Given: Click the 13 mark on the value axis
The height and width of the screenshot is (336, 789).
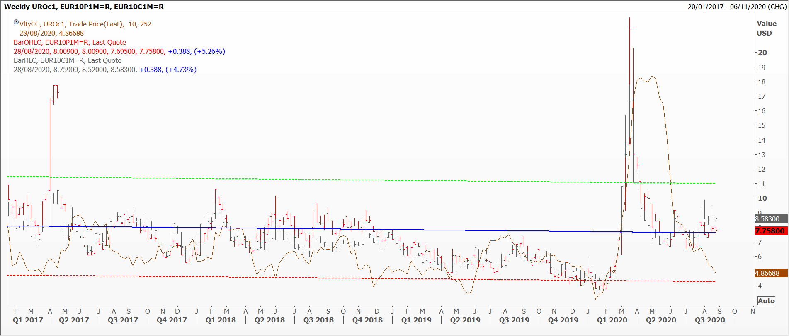Looking at the screenshot, I should pyautogui.click(x=762, y=155).
